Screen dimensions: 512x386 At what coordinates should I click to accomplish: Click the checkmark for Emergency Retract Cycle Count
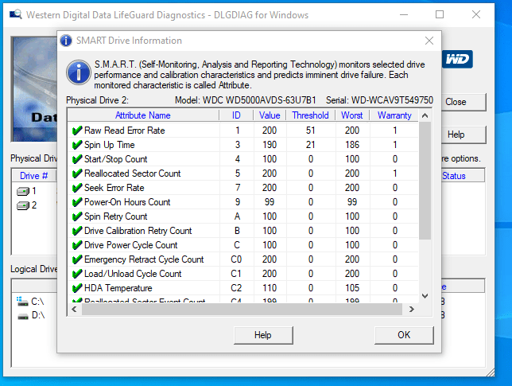click(77, 259)
